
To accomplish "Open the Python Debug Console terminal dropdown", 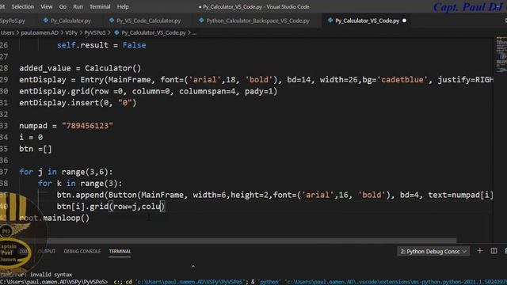I will pyautogui.click(x=433, y=251).
